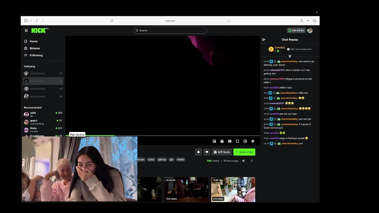
Task: Click Camal32 top gifter entry
Action: click(277, 49)
